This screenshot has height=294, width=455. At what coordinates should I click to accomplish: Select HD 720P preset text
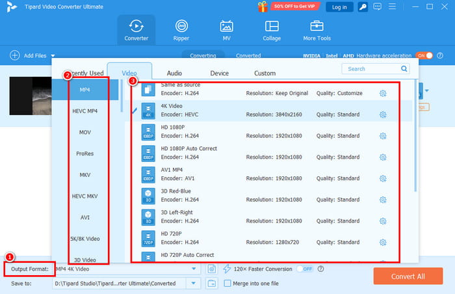click(171, 234)
